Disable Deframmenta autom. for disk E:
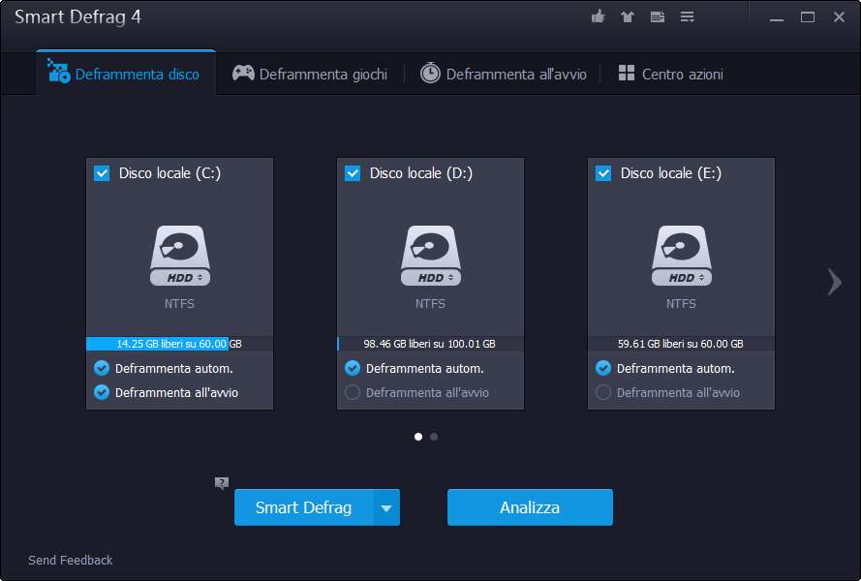 tap(603, 368)
